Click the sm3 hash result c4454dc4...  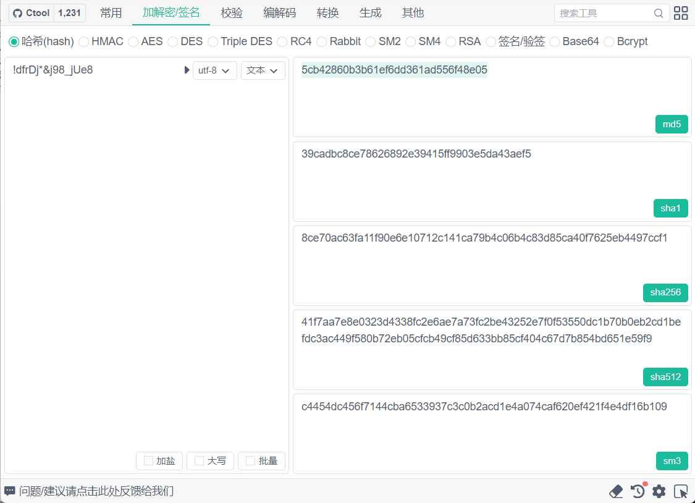click(484, 407)
